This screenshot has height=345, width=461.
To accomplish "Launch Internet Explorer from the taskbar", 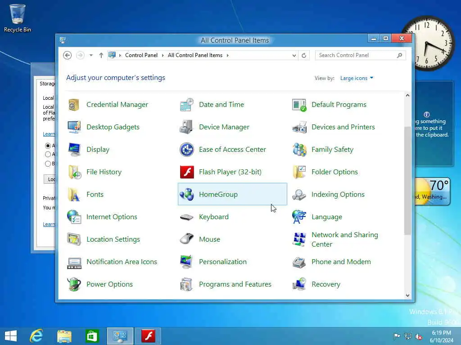I will pos(36,336).
